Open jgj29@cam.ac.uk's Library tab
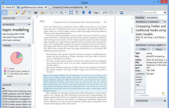This screenshot has height=108, width=169. pyautogui.click(x=32, y=7)
